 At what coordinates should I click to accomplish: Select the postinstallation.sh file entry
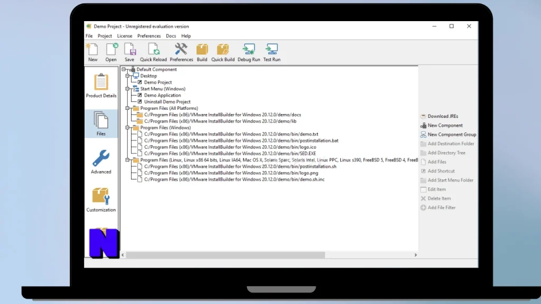pos(240,166)
